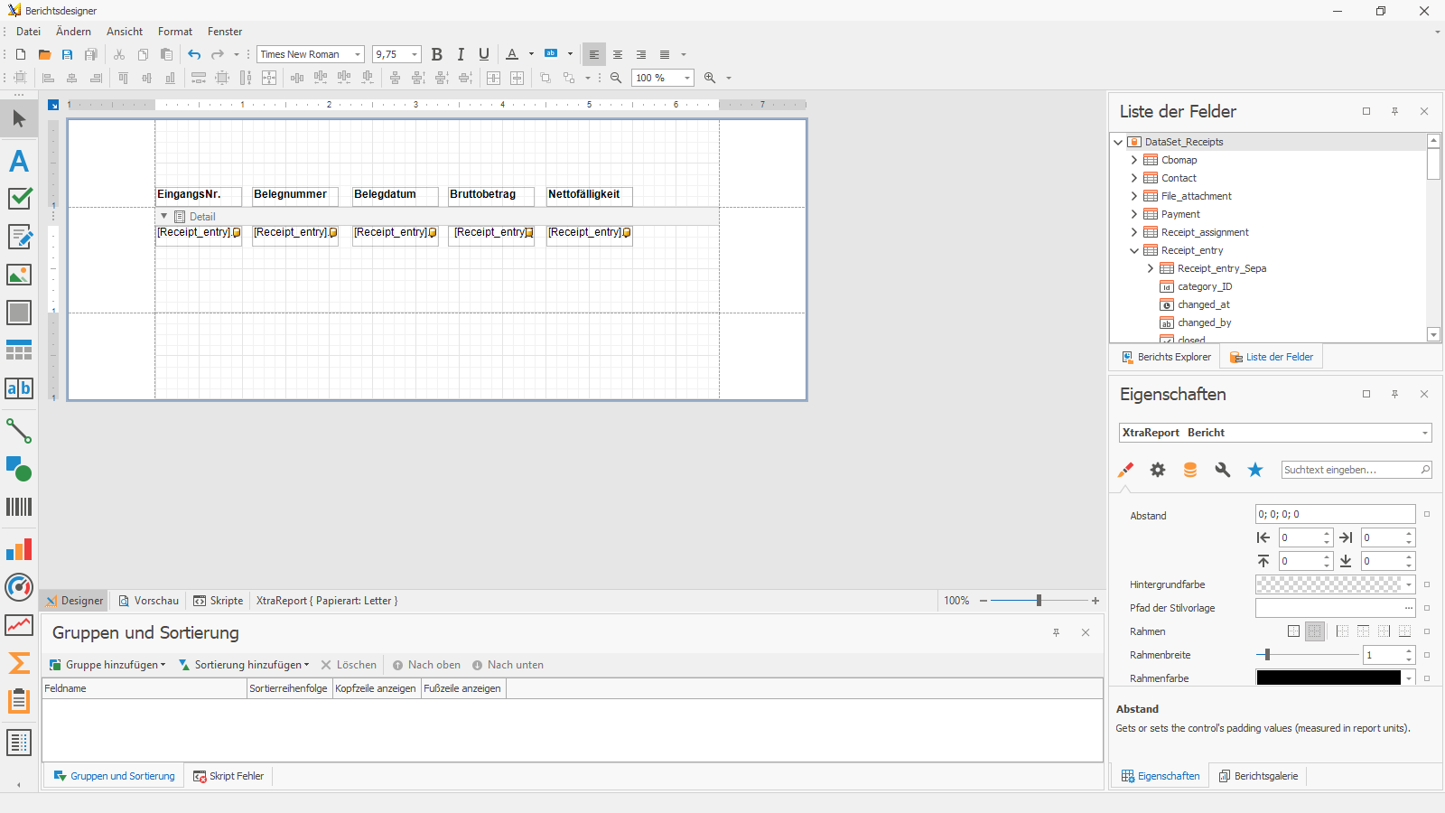Open the font name dropdown

tap(358, 54)
